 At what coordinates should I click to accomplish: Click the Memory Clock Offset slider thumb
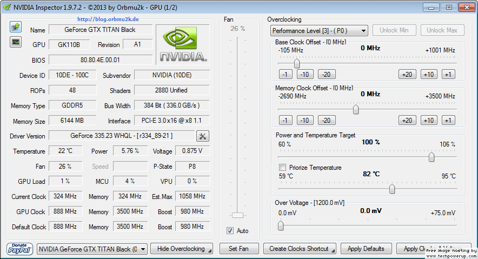pyautogui.click(x=356, y=109)
